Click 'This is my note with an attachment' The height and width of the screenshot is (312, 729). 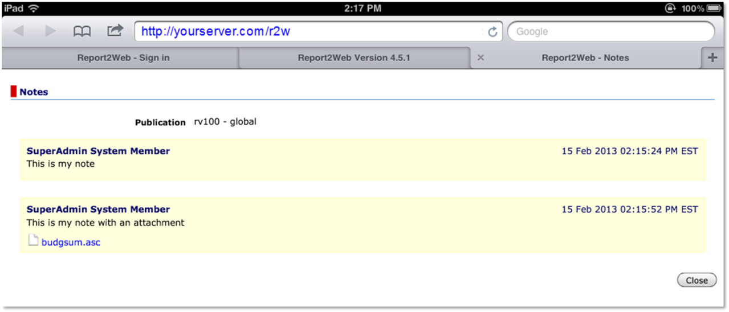[x=105, y=223]
